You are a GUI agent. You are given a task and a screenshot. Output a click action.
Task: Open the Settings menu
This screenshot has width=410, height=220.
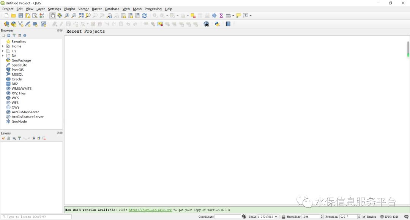pos(54,9)
